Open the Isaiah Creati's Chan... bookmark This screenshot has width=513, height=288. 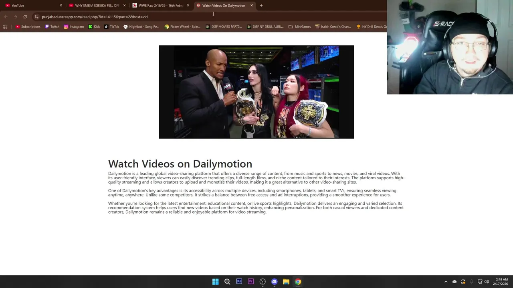click(x=333, y=26)
